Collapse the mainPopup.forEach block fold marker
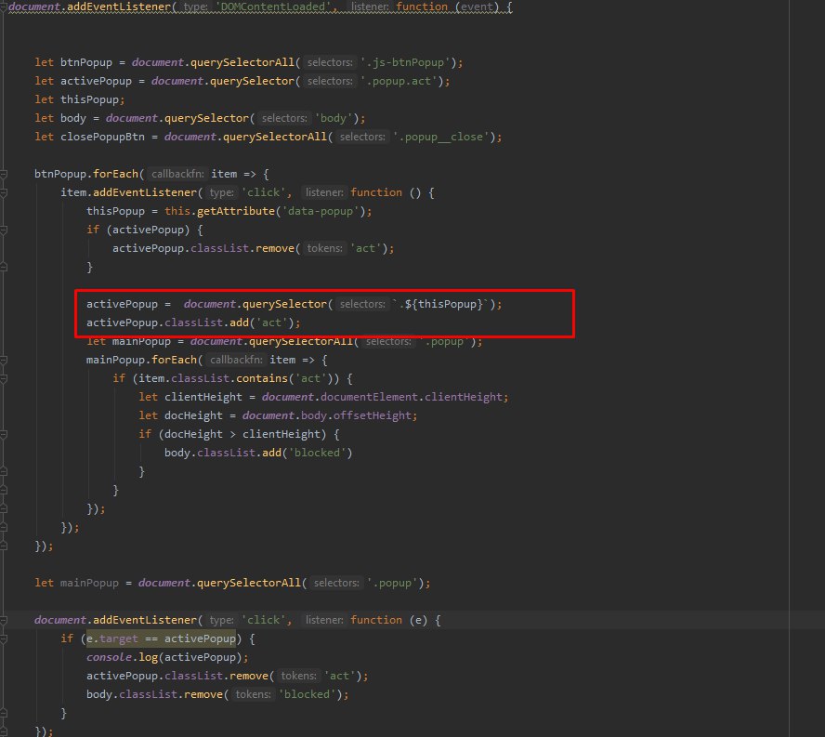The image size is (825, 737). point(3,360)
